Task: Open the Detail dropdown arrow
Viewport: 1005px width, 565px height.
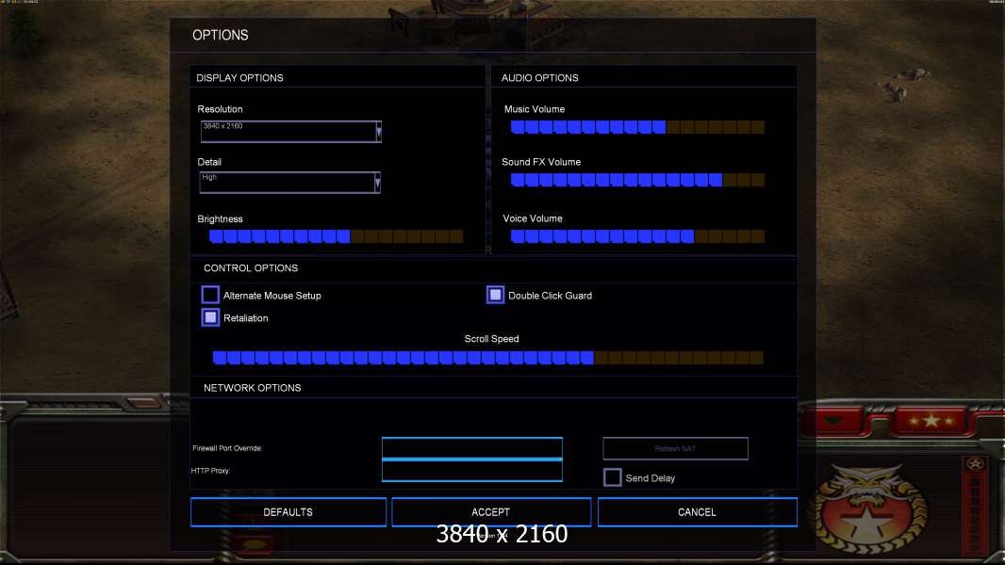Action: coord(377,183)
